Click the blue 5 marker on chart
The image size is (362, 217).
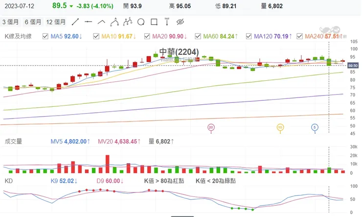coord(315,127)
